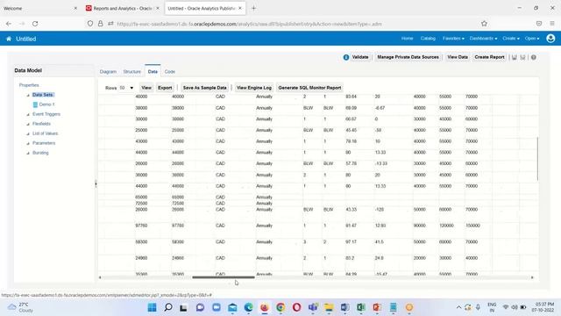Open File Explorer from the taskbar
561x316 pixels.
tap(329, 307)
